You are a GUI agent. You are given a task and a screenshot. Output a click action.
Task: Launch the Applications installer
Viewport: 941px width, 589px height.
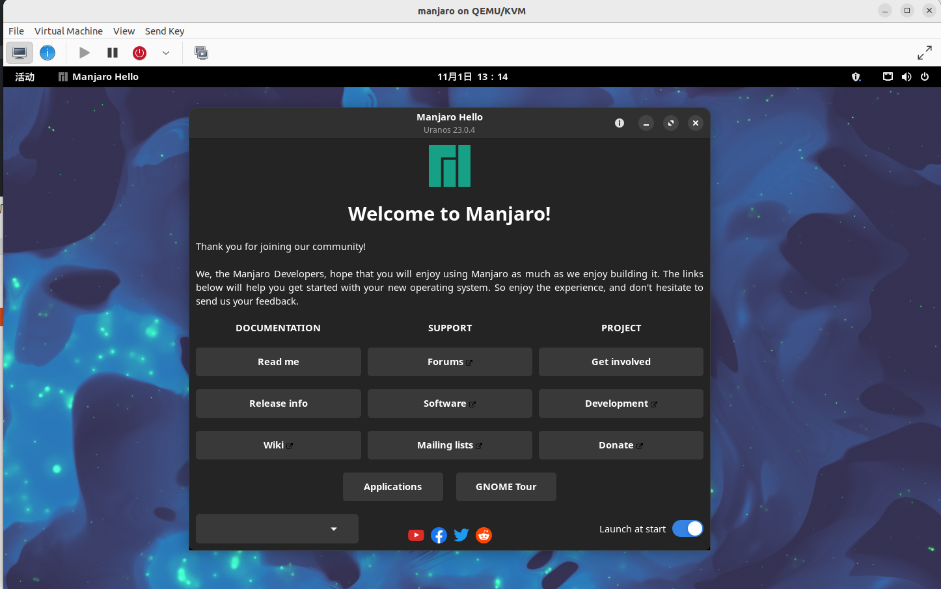coord(393,487)
